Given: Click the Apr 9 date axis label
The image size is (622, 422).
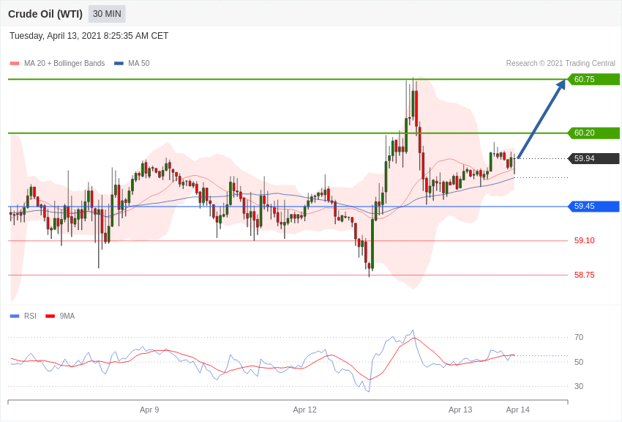Looking at the screenshot, I should pyautogui.click(x=149, y=410).
